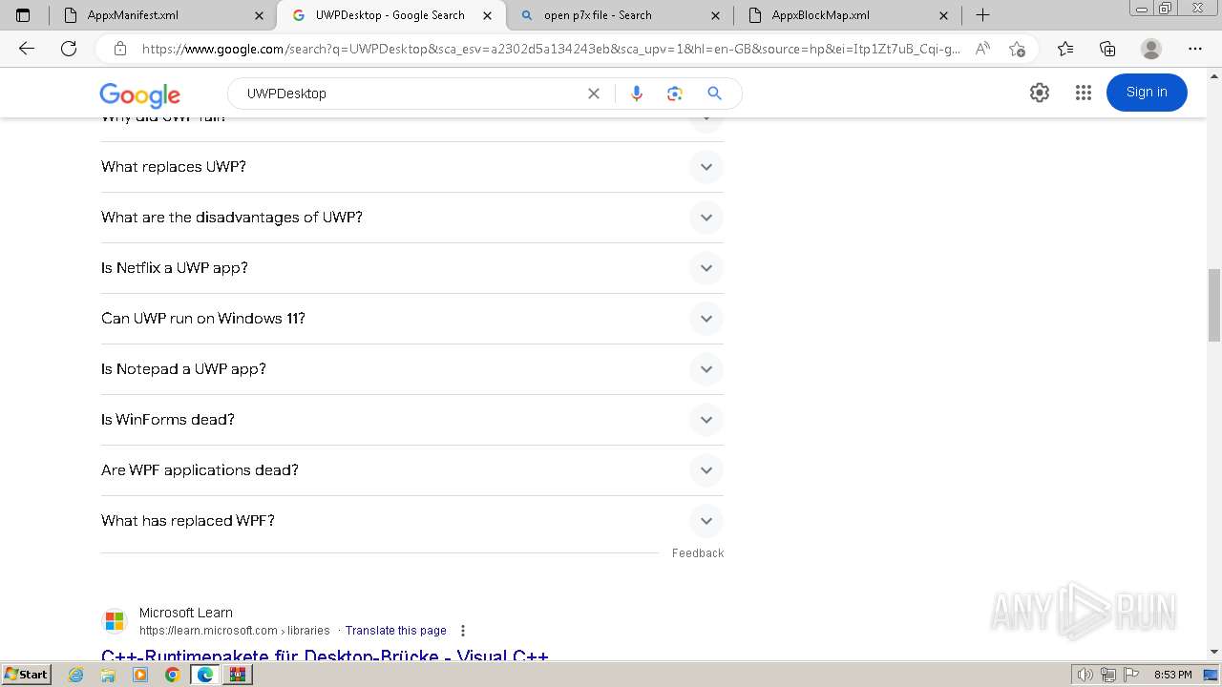Close the AppxBlockMap.xml tab
Image resolution: width=1222 pixels, height=687 pixels.
click(944, 15)
